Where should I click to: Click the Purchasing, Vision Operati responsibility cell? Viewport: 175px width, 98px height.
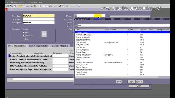click(x=22, y=63)
